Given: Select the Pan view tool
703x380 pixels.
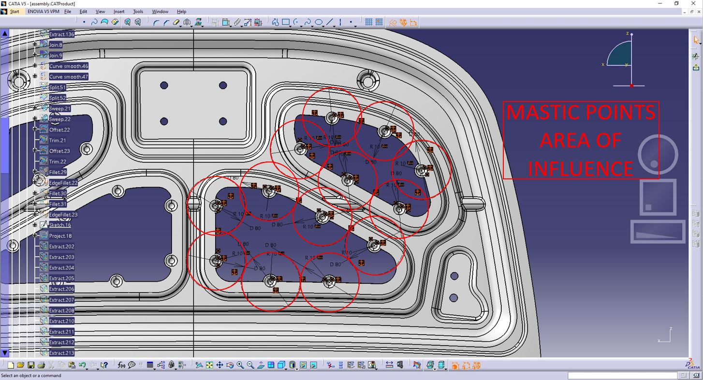Looking at the screenshot, I should point(220,365).
